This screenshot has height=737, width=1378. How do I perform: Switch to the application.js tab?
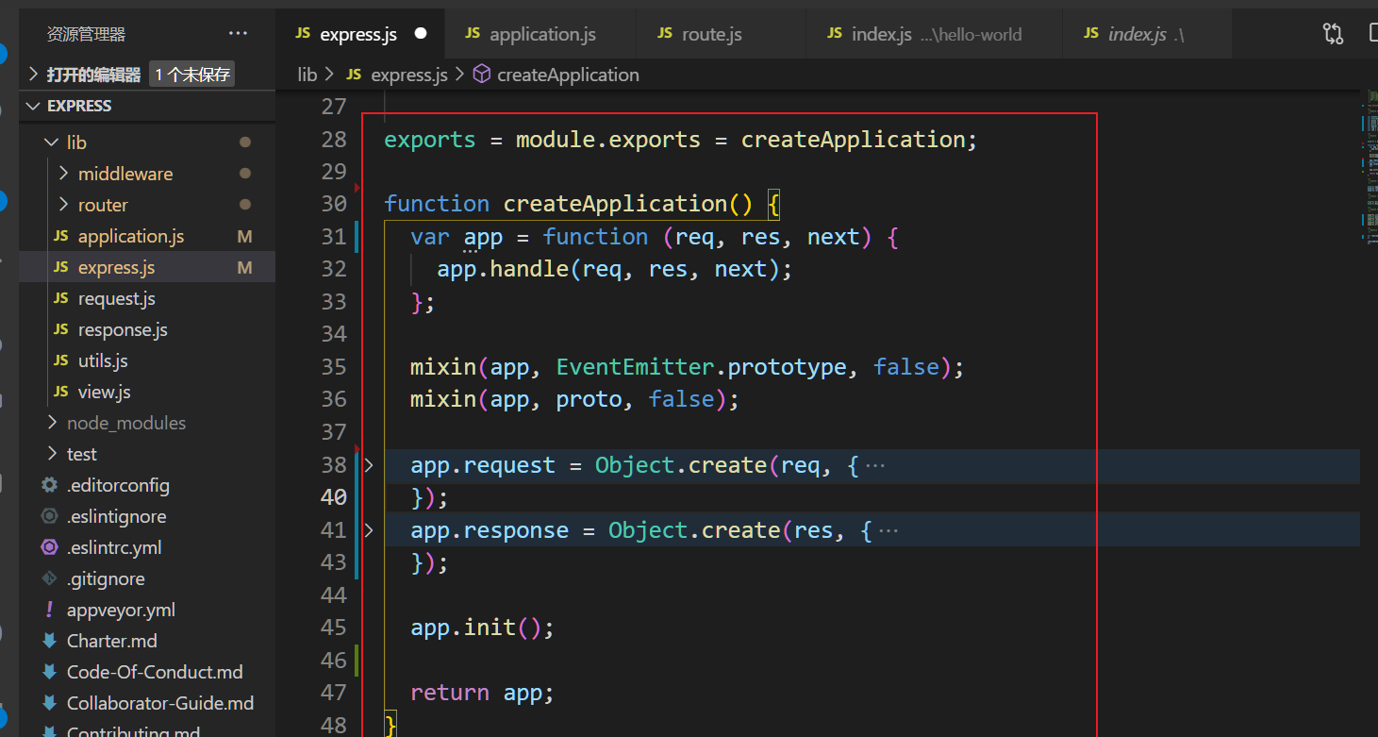pyautogui.click(x=542, y=34)
